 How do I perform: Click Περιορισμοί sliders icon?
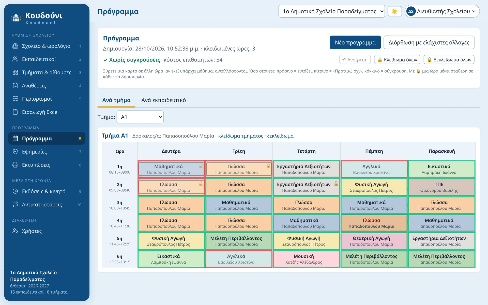[x=15, y=99]
